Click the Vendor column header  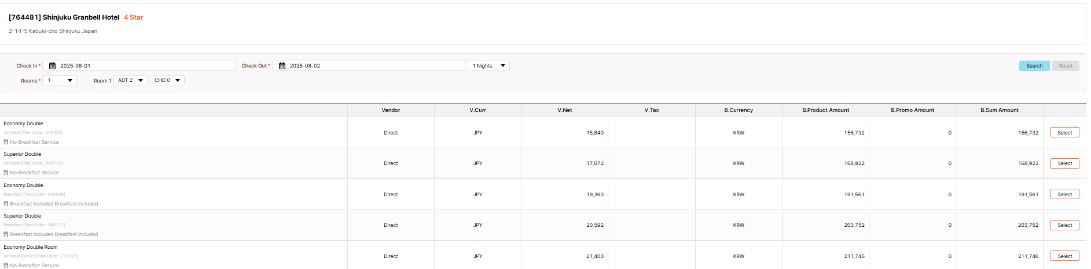click(391, 110)
